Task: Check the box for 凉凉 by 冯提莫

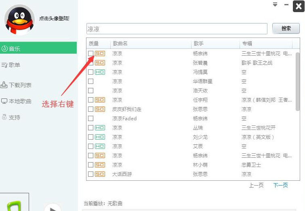Action: [90, 72]
